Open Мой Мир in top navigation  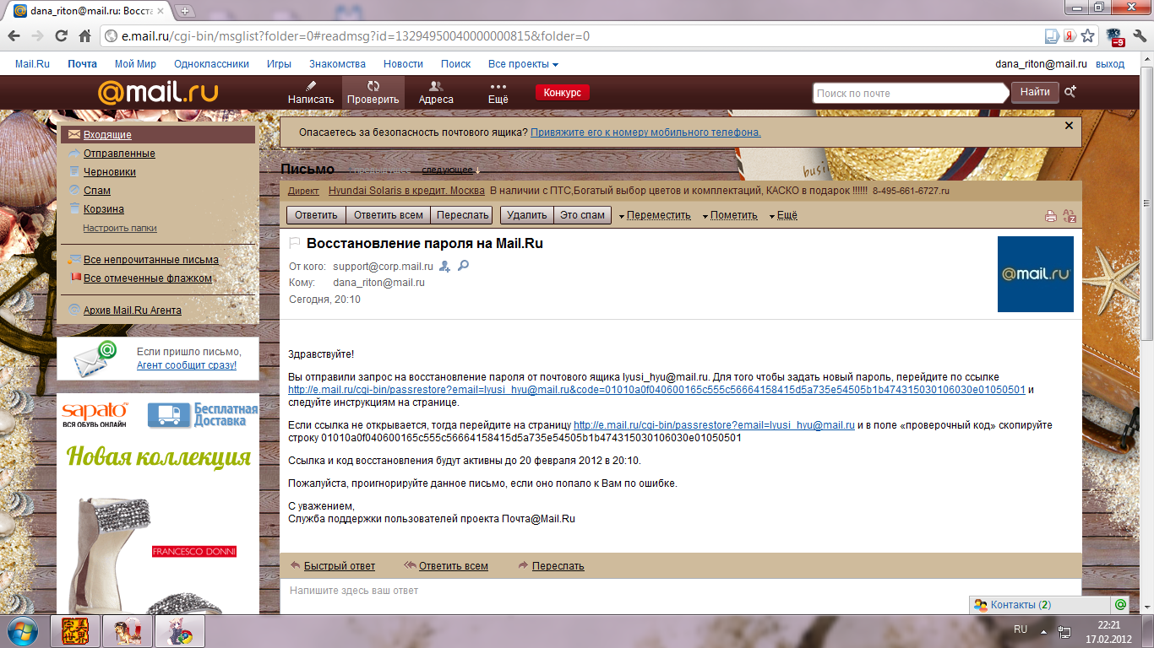click(x=135, y=64)
